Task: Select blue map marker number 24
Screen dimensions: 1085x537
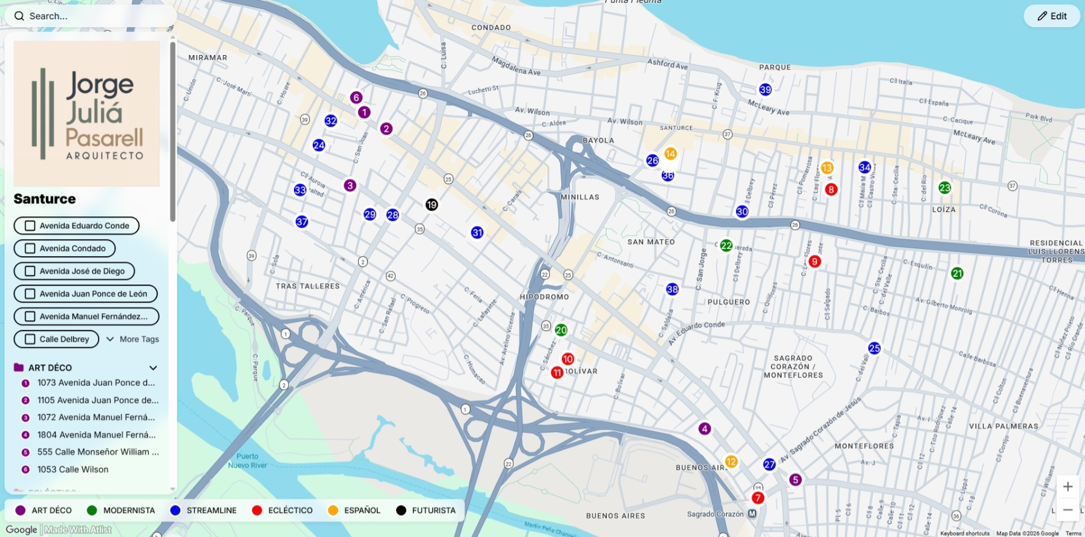Action: click(319, 145)
